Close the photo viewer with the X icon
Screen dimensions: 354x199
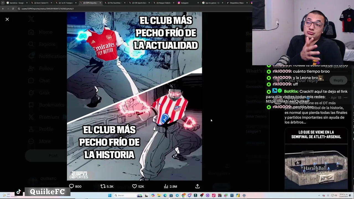pos(7,19)
